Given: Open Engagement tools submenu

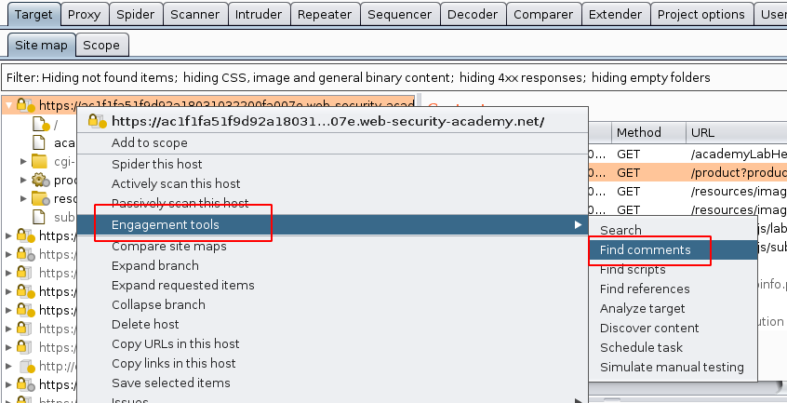Looking at the screenshot, I should pos(166,225).
